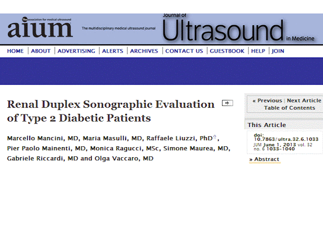Screen dimensions: 323x242
Task: Click the AIUM logo
Action: click(40, 28)
